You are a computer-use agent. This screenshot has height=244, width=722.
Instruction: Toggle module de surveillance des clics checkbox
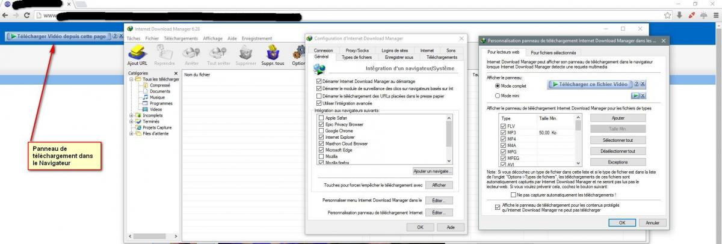coord(319,88)
